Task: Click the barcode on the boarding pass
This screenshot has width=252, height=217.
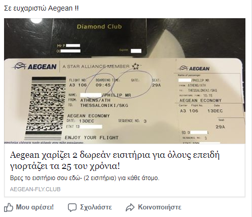Action: [45, 108]
